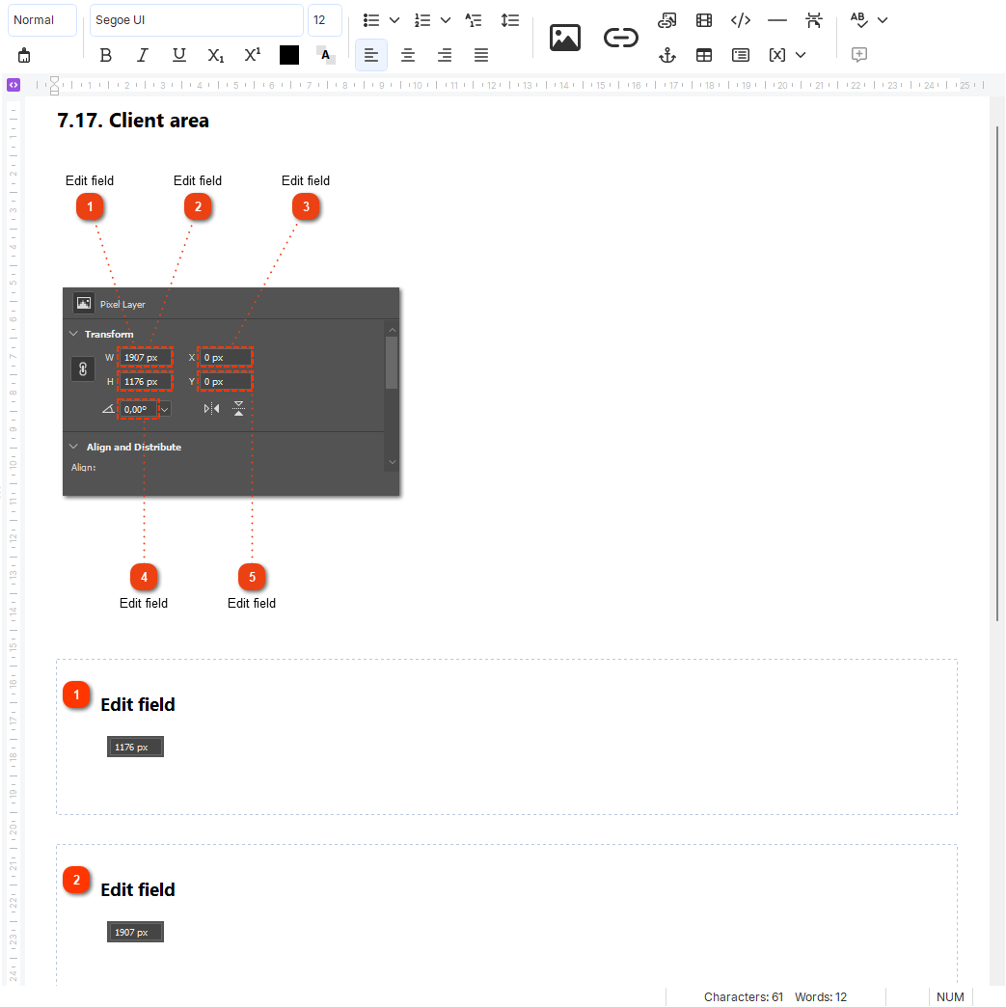
Task: Open the bullet list style dropdown
Action: point(394,20)
